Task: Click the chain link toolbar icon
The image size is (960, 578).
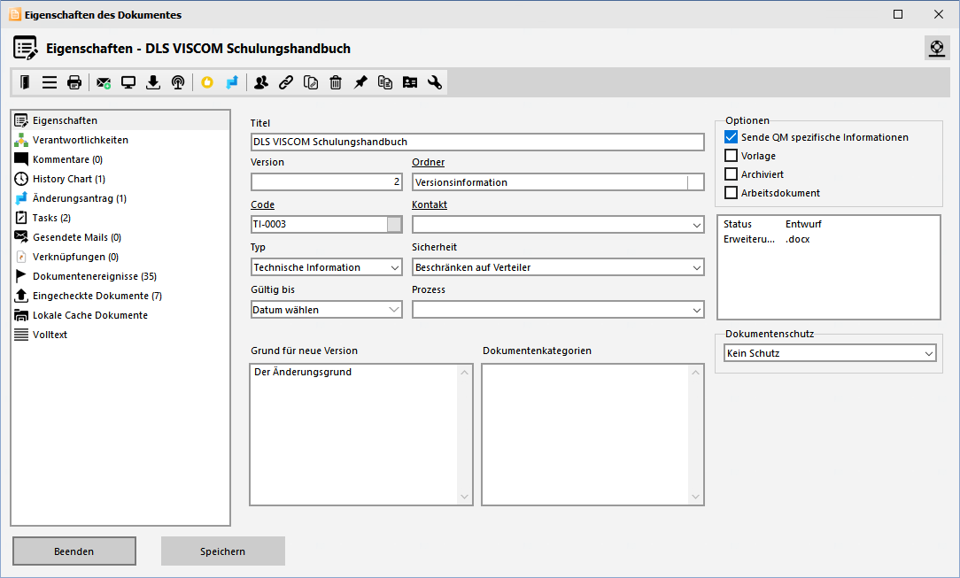Action: click(x=286, y=82)
